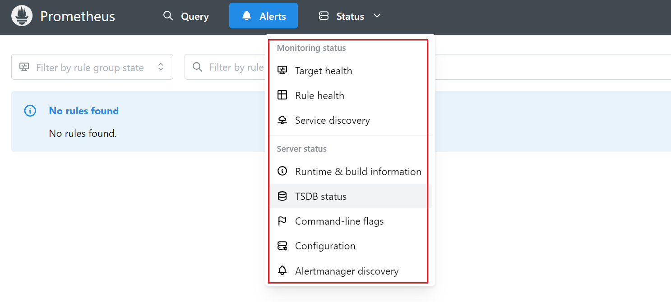Screen dimensions: 671x302
Task: Open the Query page
Action: (186, 16)
